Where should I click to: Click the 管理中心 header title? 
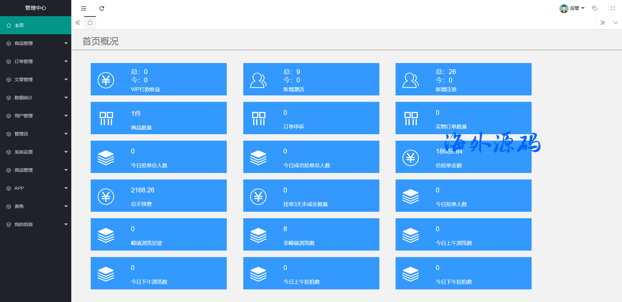(x=36, y=8)
